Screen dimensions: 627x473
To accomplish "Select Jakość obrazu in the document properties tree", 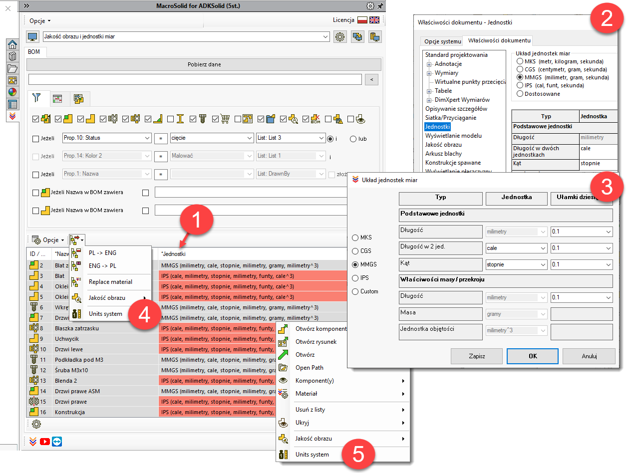I will [443, 145].
